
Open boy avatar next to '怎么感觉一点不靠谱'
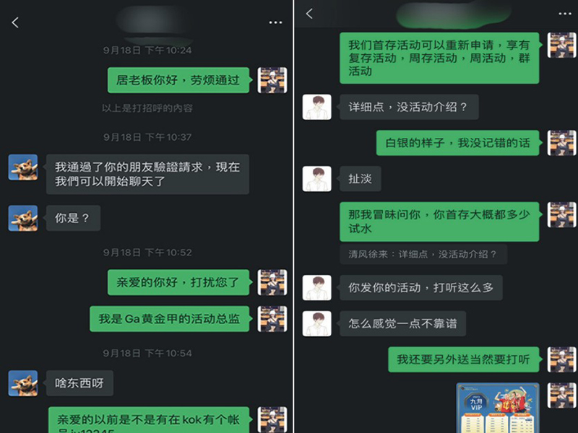[x=317, y=323]
